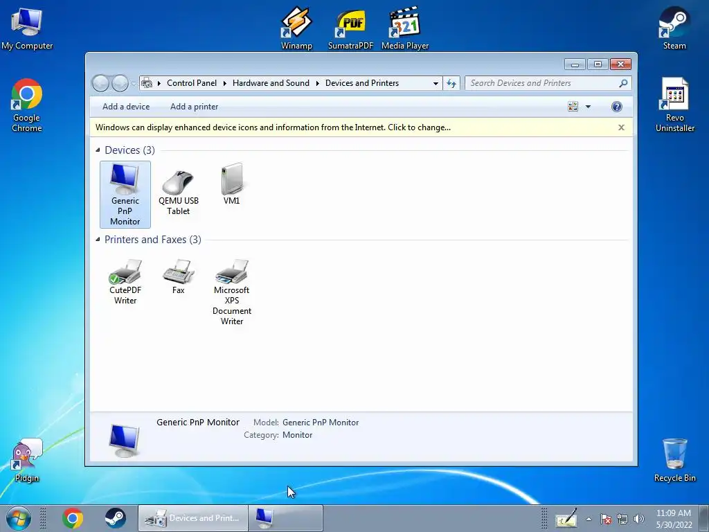Open the view options dropdown arrow
Screen dimensions: 709x532
pos(588,107)
